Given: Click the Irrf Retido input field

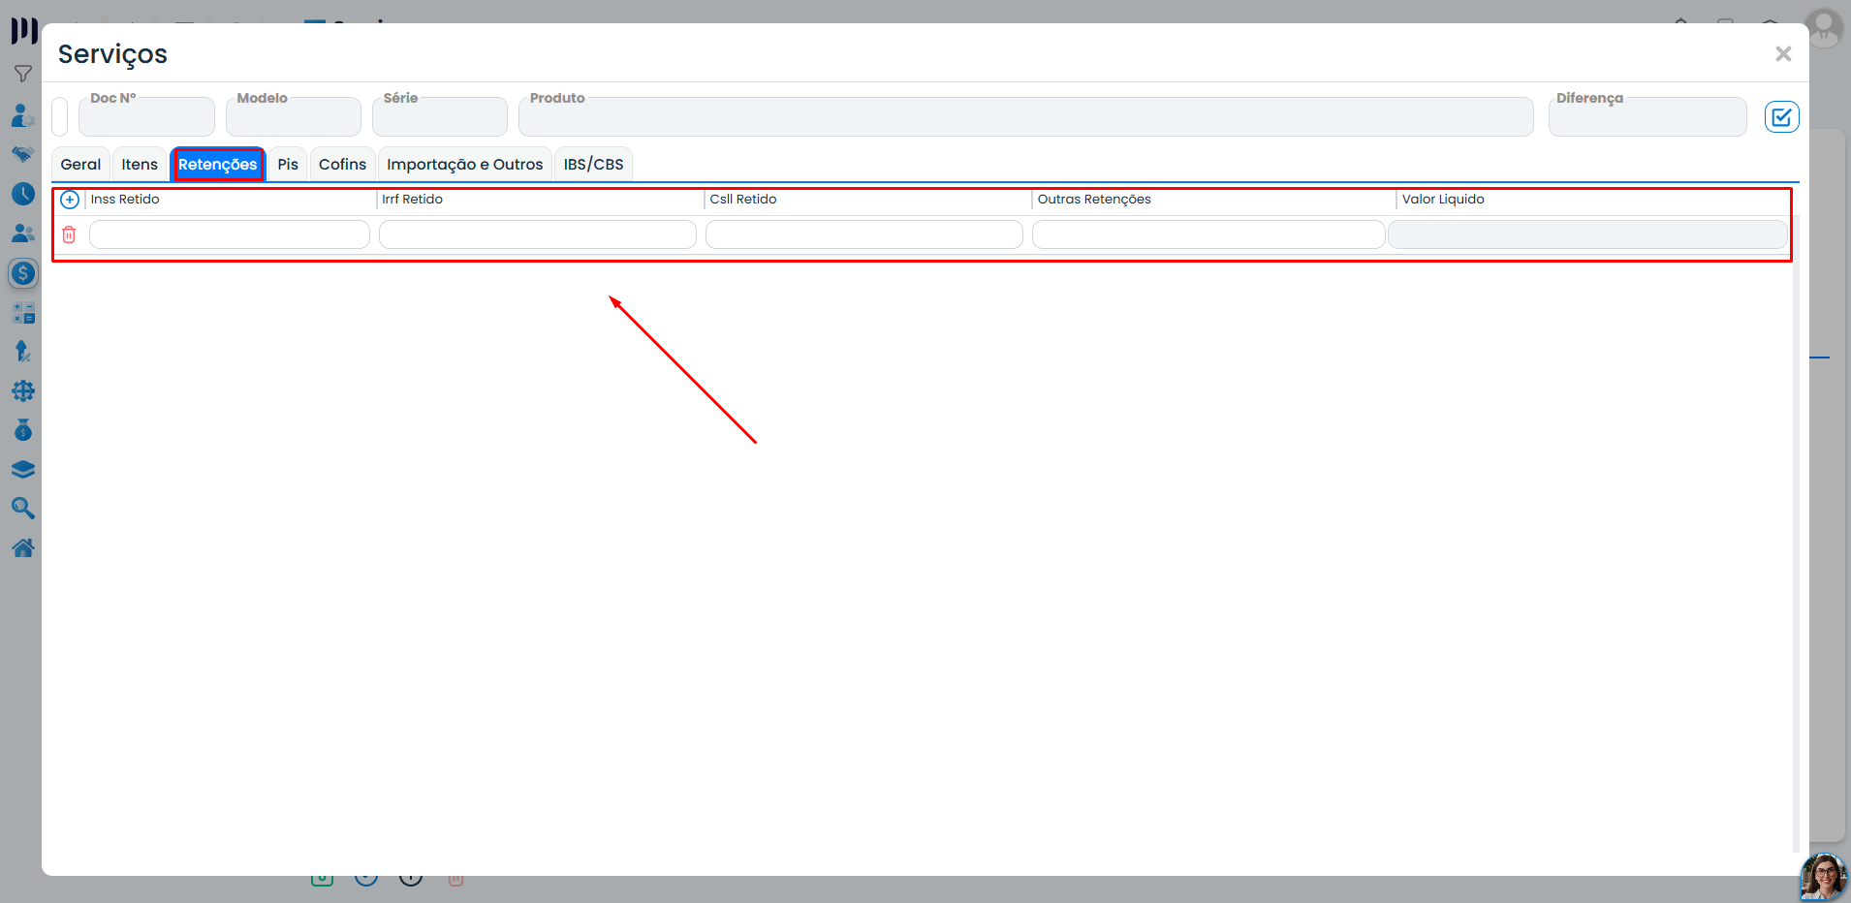Looking at the screenshot, I should [538, 234].
